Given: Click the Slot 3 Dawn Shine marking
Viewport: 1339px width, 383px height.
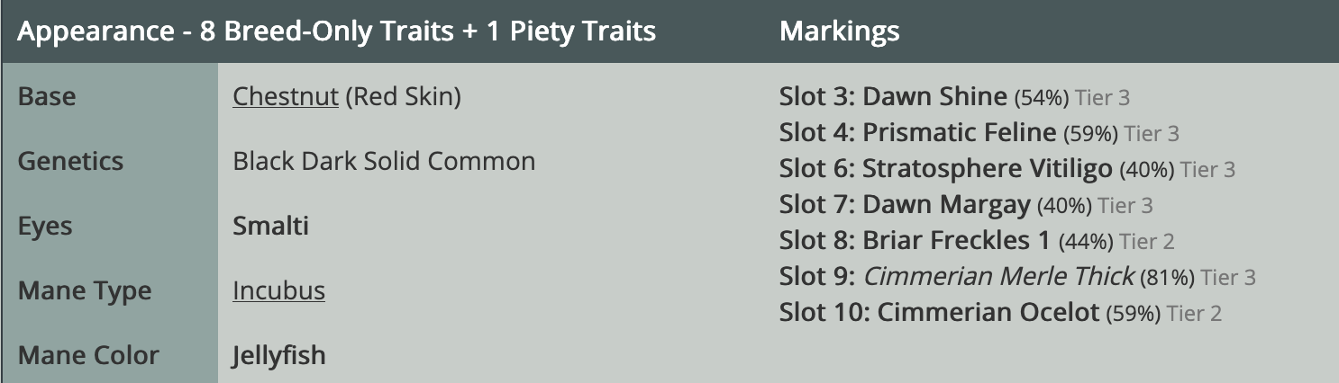Looking at the screenshot, I should tap(934, 97).
